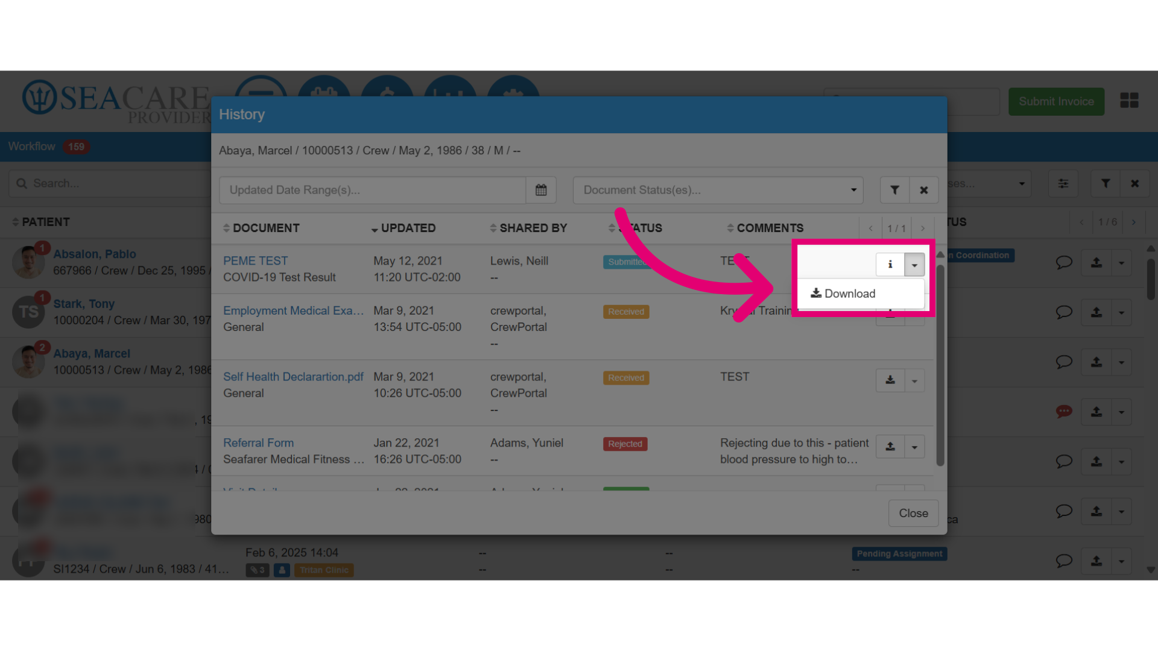Sort by PATIENT column in background list
This screenshot has height=651, width=1158.
tap(40, 222)
